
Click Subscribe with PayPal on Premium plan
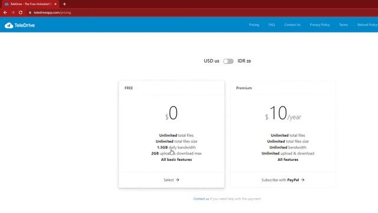(283, 180)
